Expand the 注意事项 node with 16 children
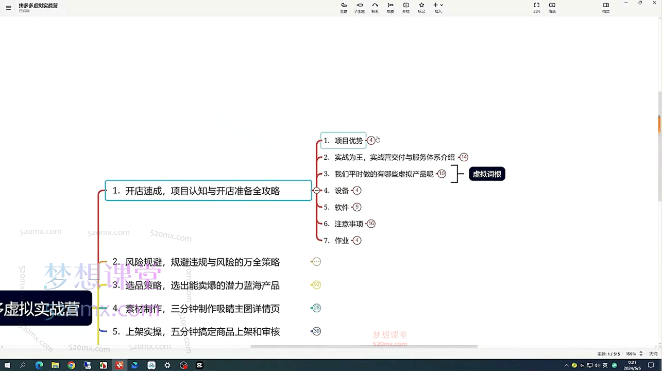 [x=371, y=224]
